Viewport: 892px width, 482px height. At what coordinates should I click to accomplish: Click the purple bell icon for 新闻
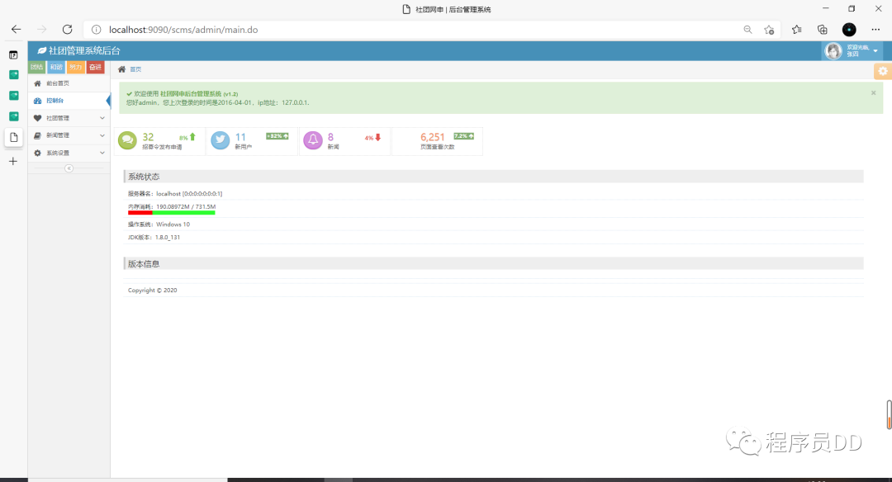click(313, 139)
